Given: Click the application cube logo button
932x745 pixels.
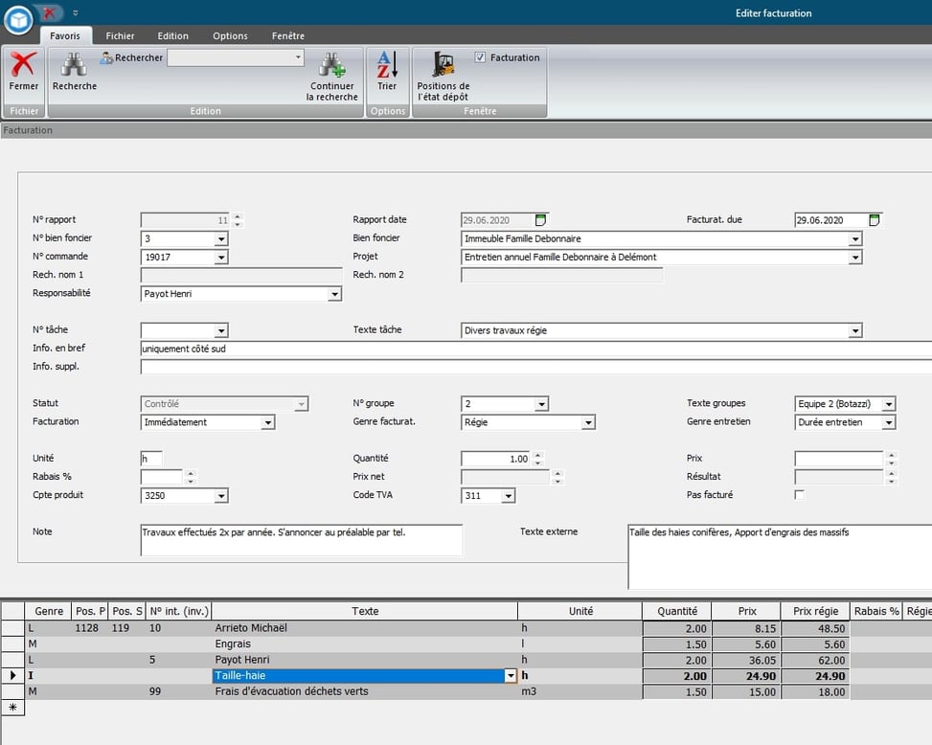Looking at the screenshot, I should [18, 19].
